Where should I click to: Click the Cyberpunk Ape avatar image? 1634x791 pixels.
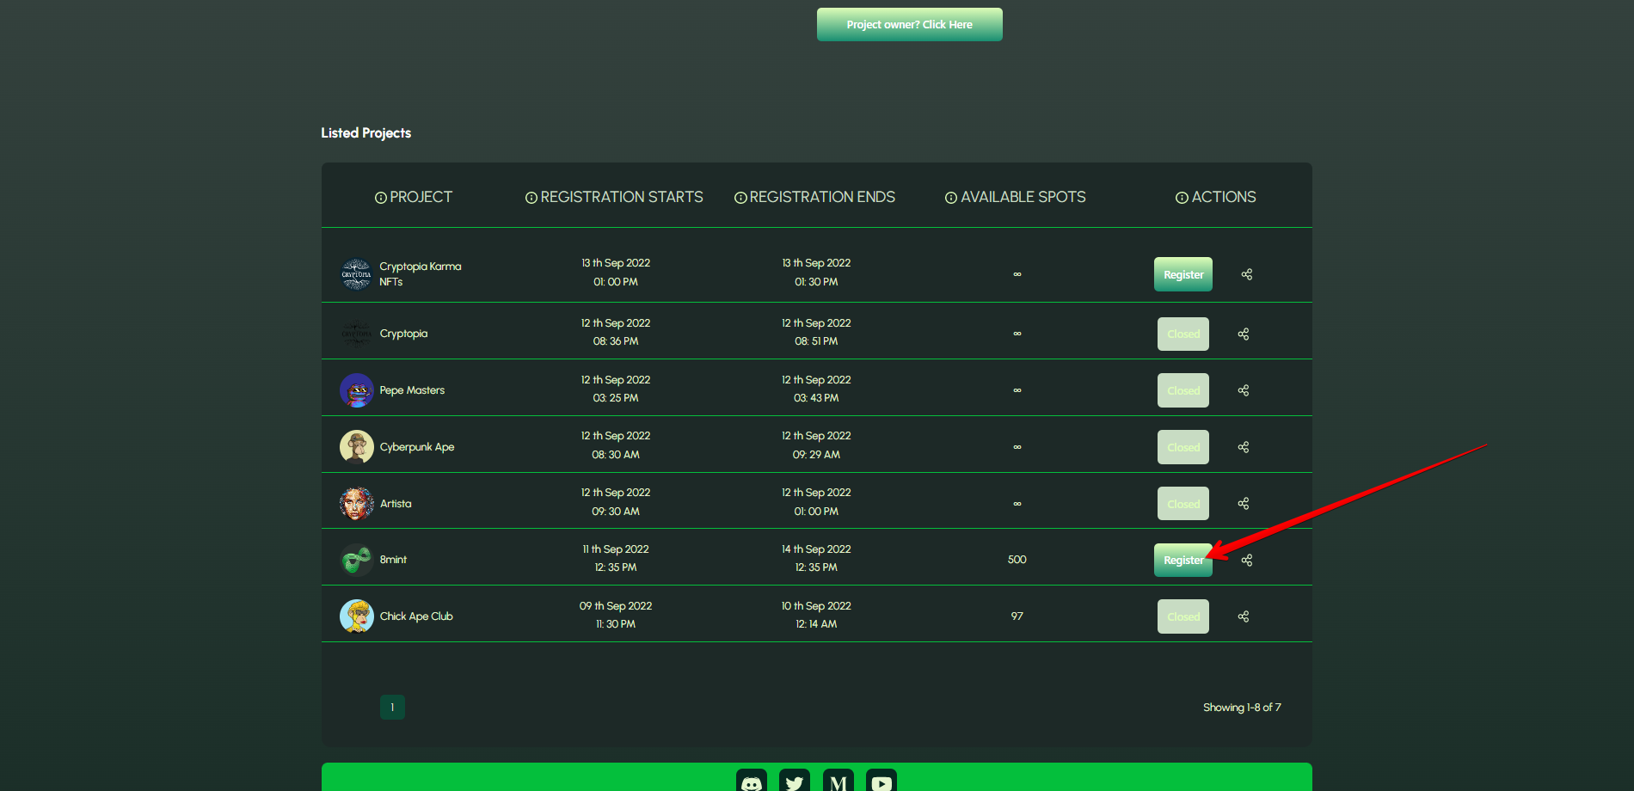[x=357, y=447]
